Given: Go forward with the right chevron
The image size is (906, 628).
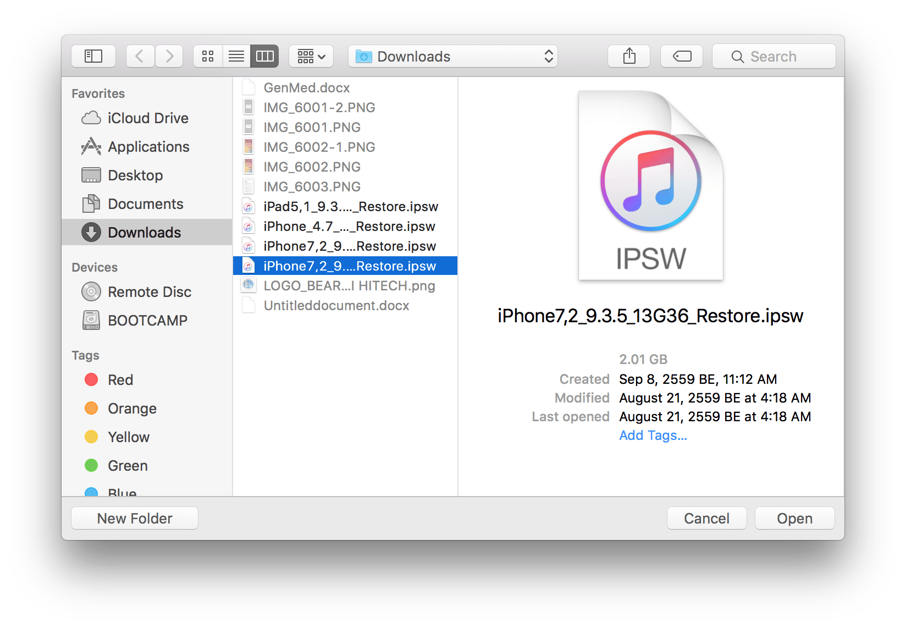Looking at the screenshot, I should (169, 56).
